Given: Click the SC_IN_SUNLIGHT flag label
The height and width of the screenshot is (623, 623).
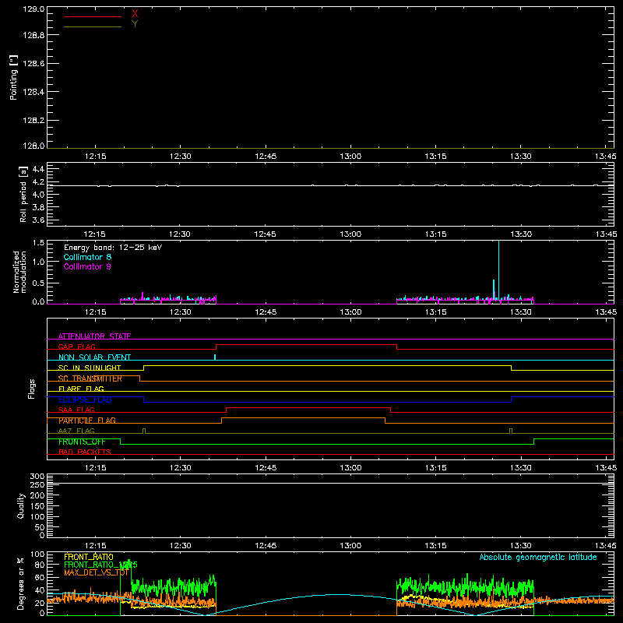Looking at the screenshot, I should pos(90,368).
